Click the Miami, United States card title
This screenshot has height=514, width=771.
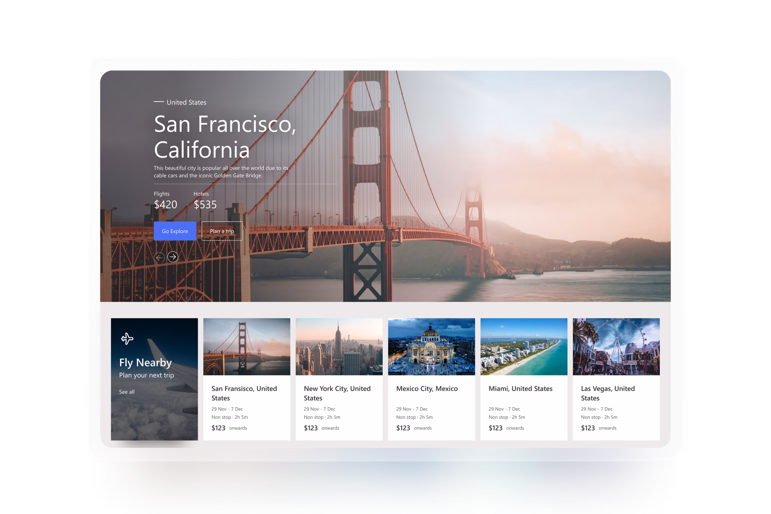pos(520,389)
